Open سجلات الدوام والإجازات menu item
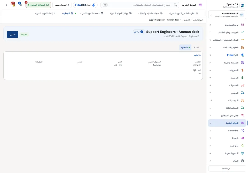The width and height of the screenshot is (248, 173). click(x=150, y=13)
